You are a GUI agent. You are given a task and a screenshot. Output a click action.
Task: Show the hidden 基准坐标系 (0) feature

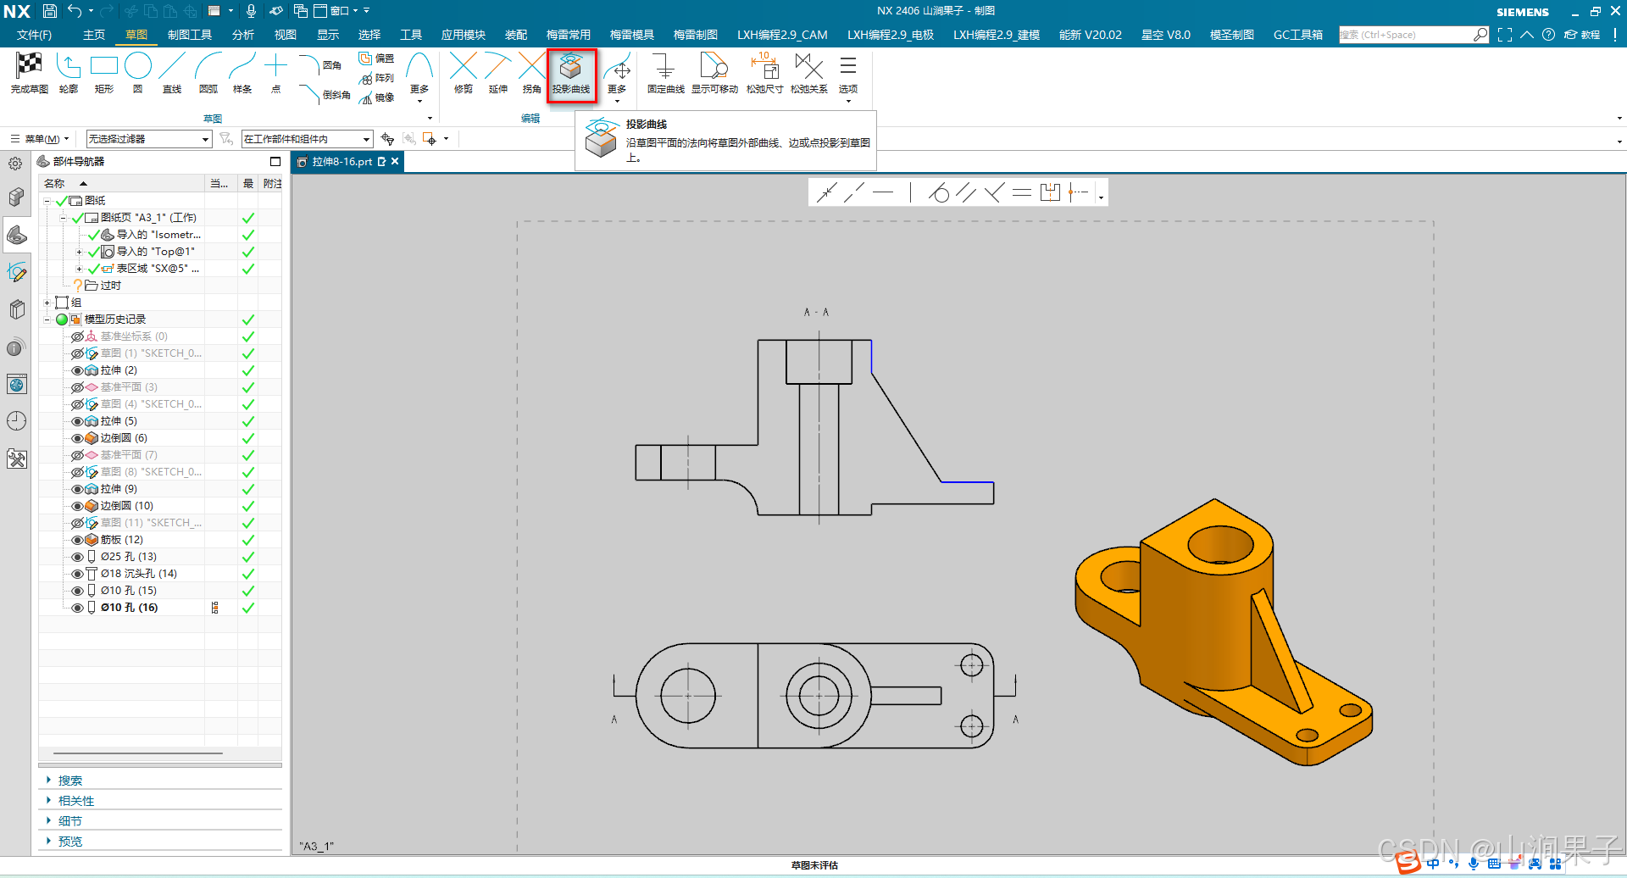pos(77,336)
